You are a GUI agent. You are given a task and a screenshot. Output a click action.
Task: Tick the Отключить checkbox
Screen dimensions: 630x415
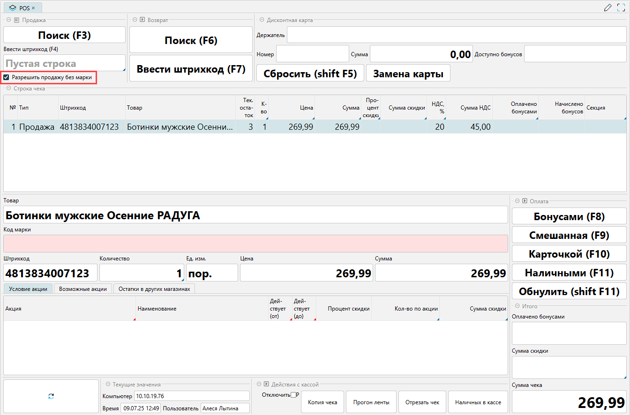point(293,395)
